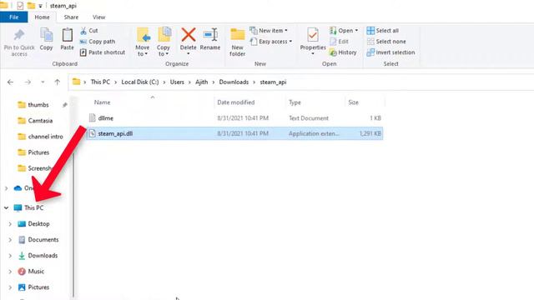Create a New folder

point(237,42)
